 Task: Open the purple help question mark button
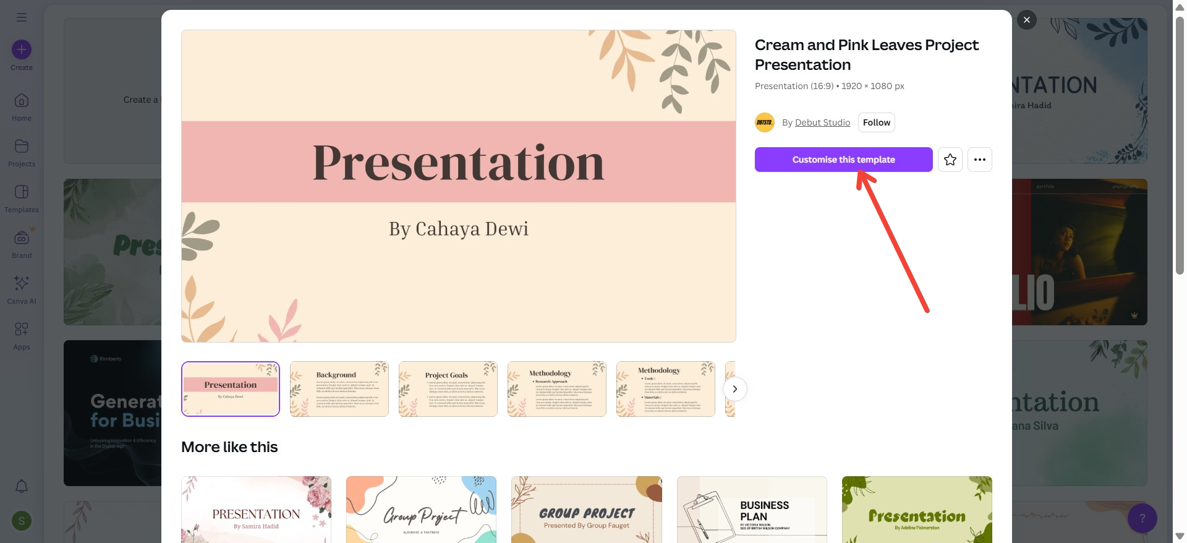click(1142, 518)
